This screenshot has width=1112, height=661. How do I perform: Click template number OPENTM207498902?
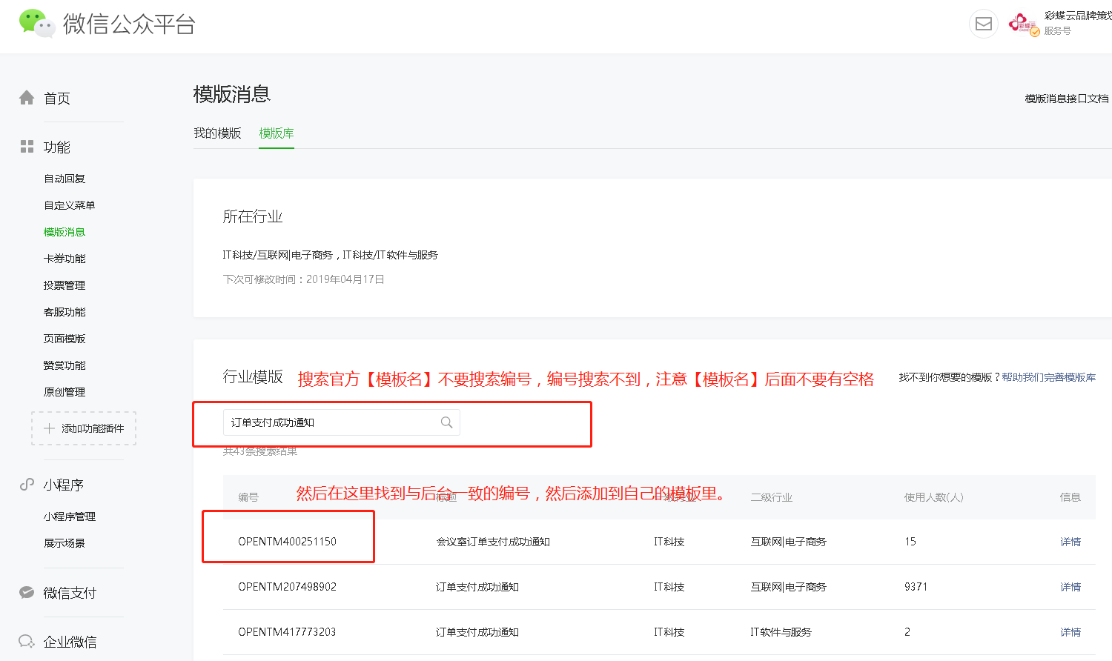287,587
